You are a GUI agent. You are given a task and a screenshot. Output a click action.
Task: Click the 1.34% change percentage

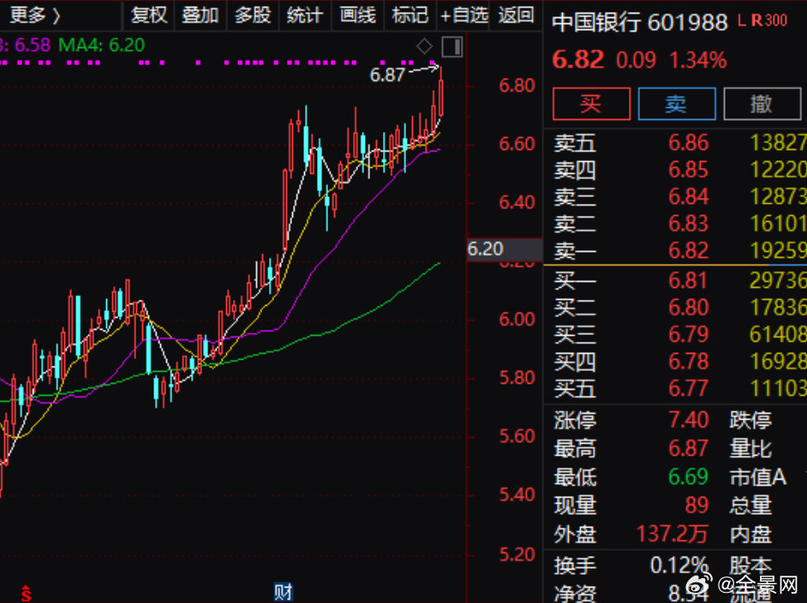click(x=698, y=61)
